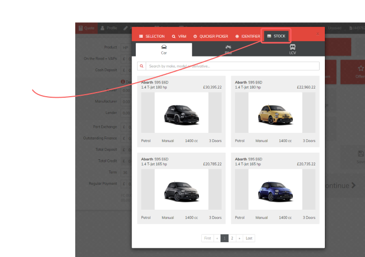
Task: Click the Term field in background form
Action: [x=126, y=173]
